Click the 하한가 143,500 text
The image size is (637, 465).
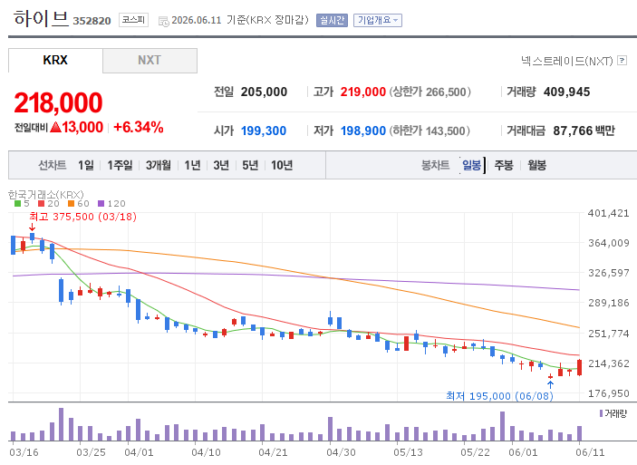(429, 131)
